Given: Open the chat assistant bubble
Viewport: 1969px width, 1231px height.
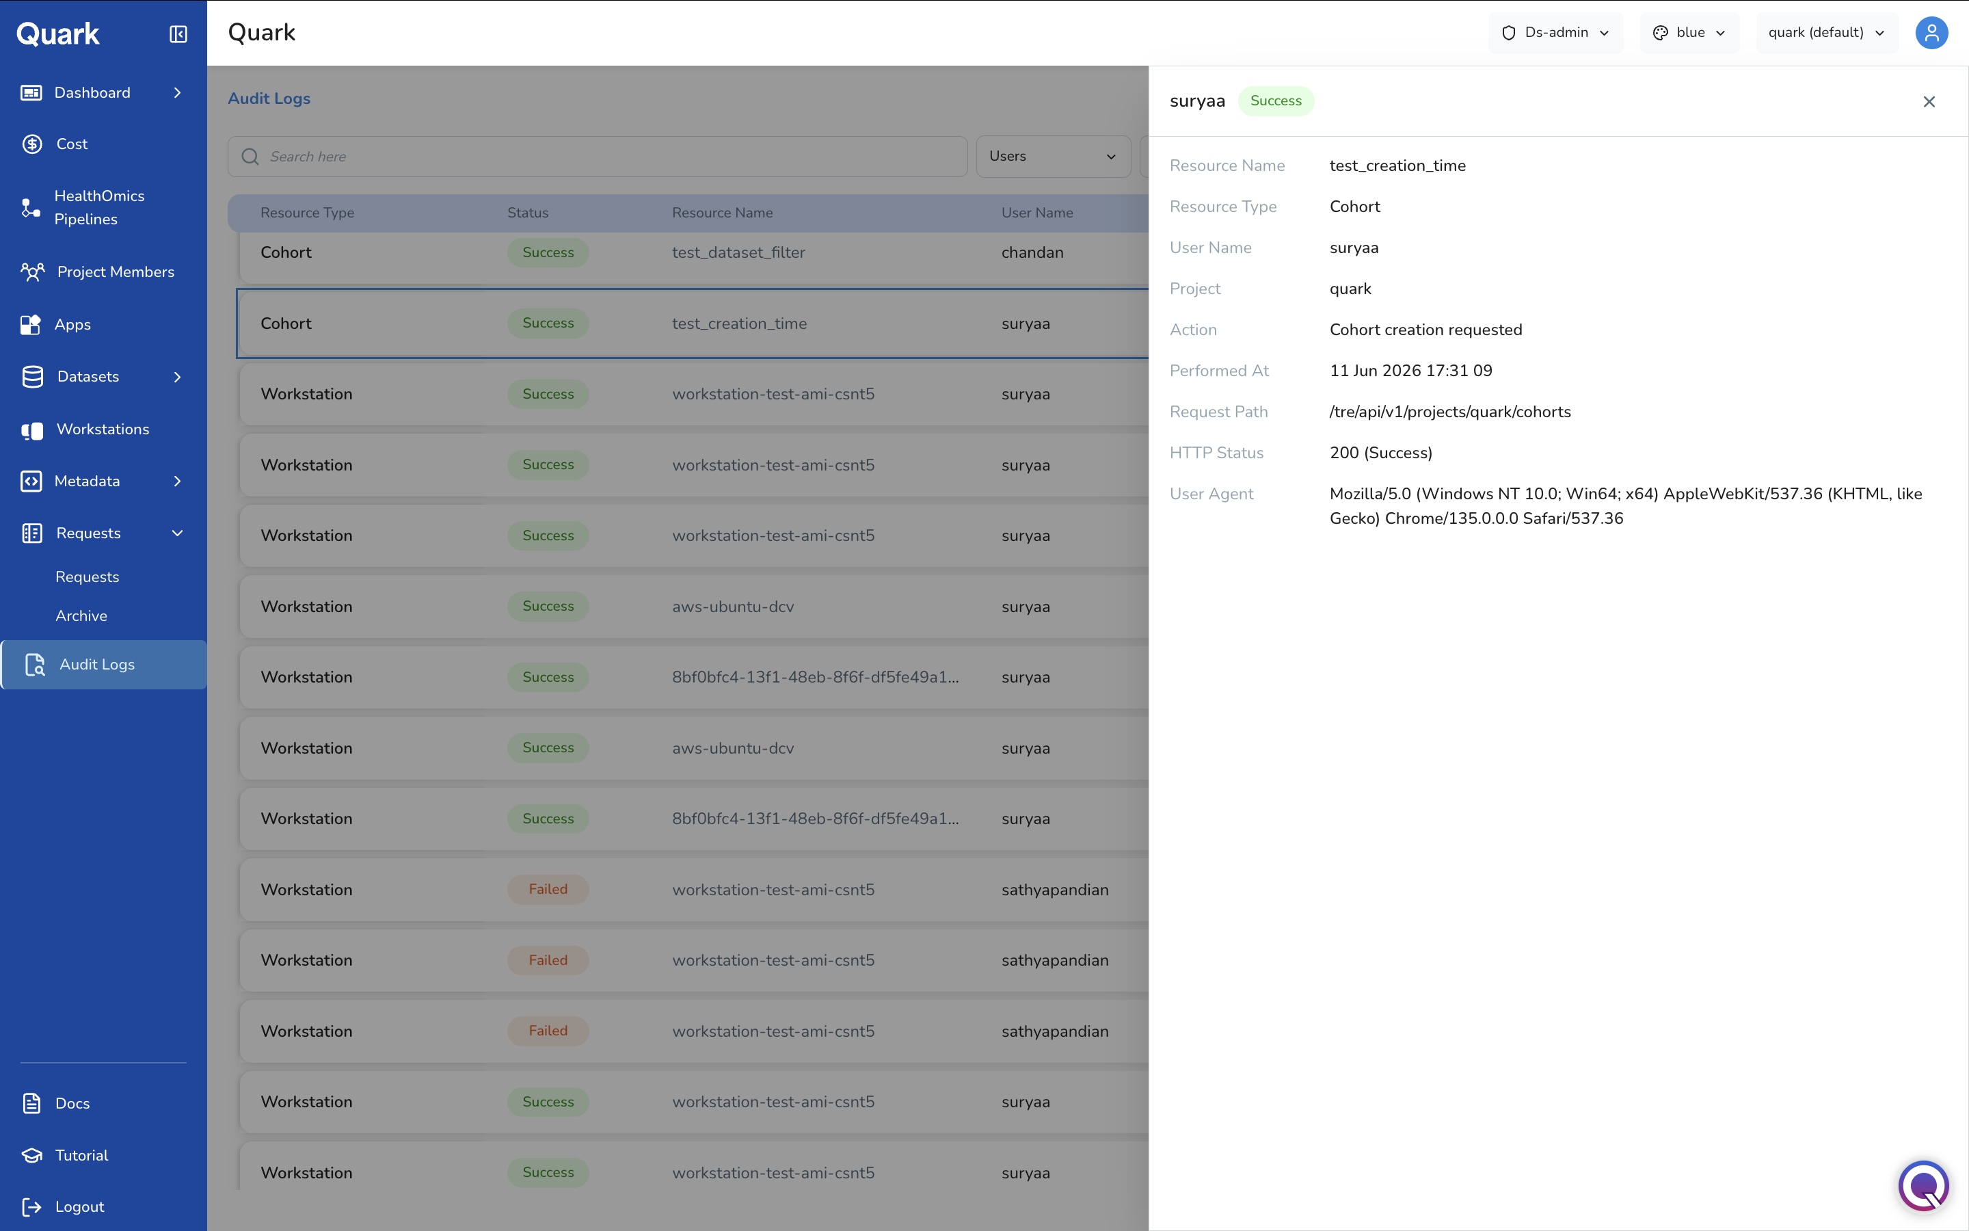Looking at the screenshot, I should click(x=1923, y=1187).
